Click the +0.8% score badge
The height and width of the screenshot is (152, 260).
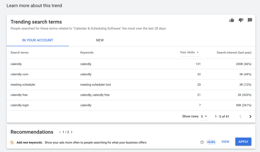pos(211,142)
